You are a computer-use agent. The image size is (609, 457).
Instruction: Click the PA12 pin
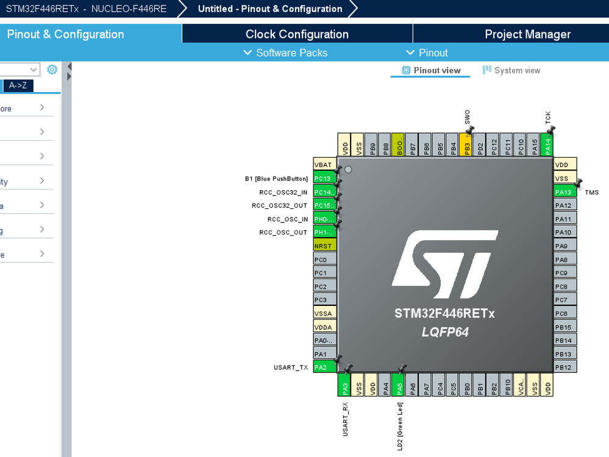(565, 205)
